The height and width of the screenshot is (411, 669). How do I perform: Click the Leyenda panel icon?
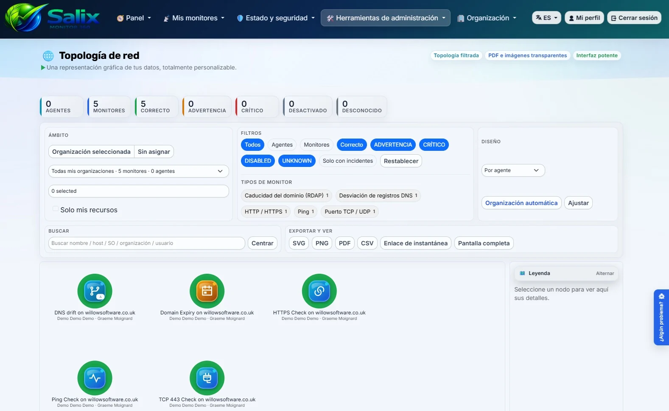(x=522, y=273)
